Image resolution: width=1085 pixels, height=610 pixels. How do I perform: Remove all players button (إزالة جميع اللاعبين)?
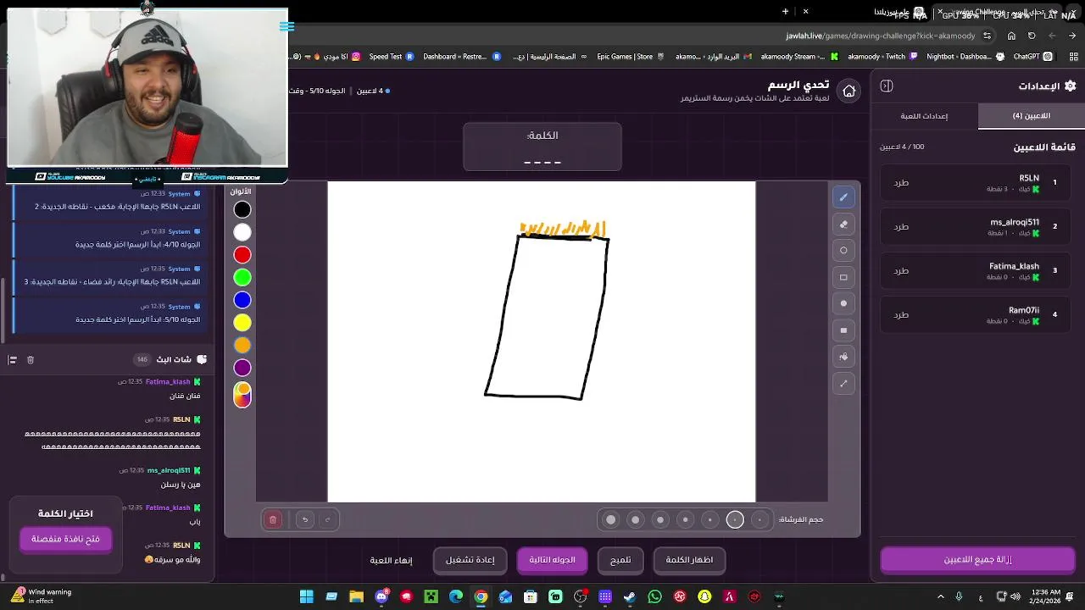[977, 560]
